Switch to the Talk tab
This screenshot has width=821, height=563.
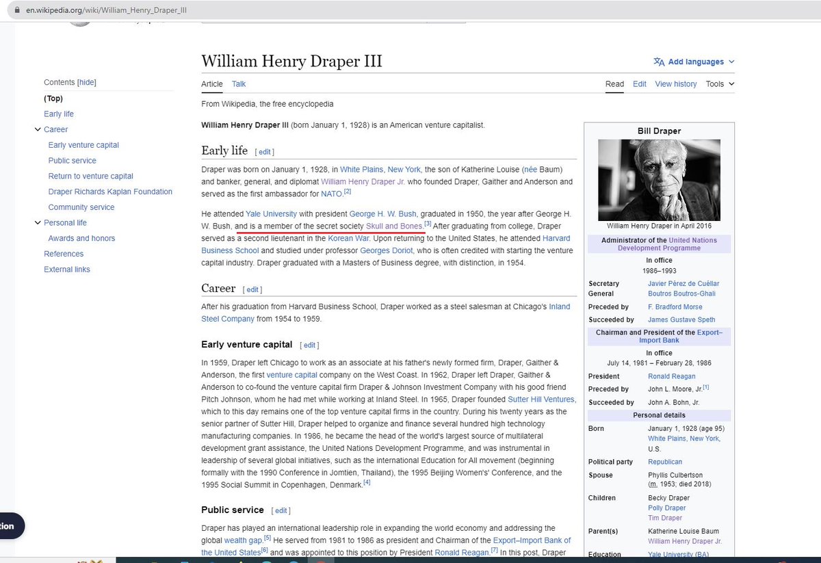coord(239,84)
